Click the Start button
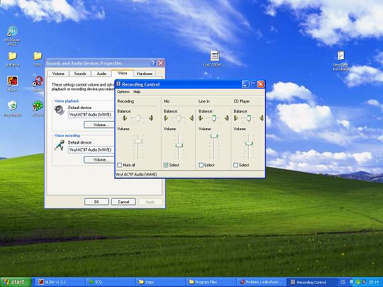Screen dimensions: 383x287 [x=16, y=282]
